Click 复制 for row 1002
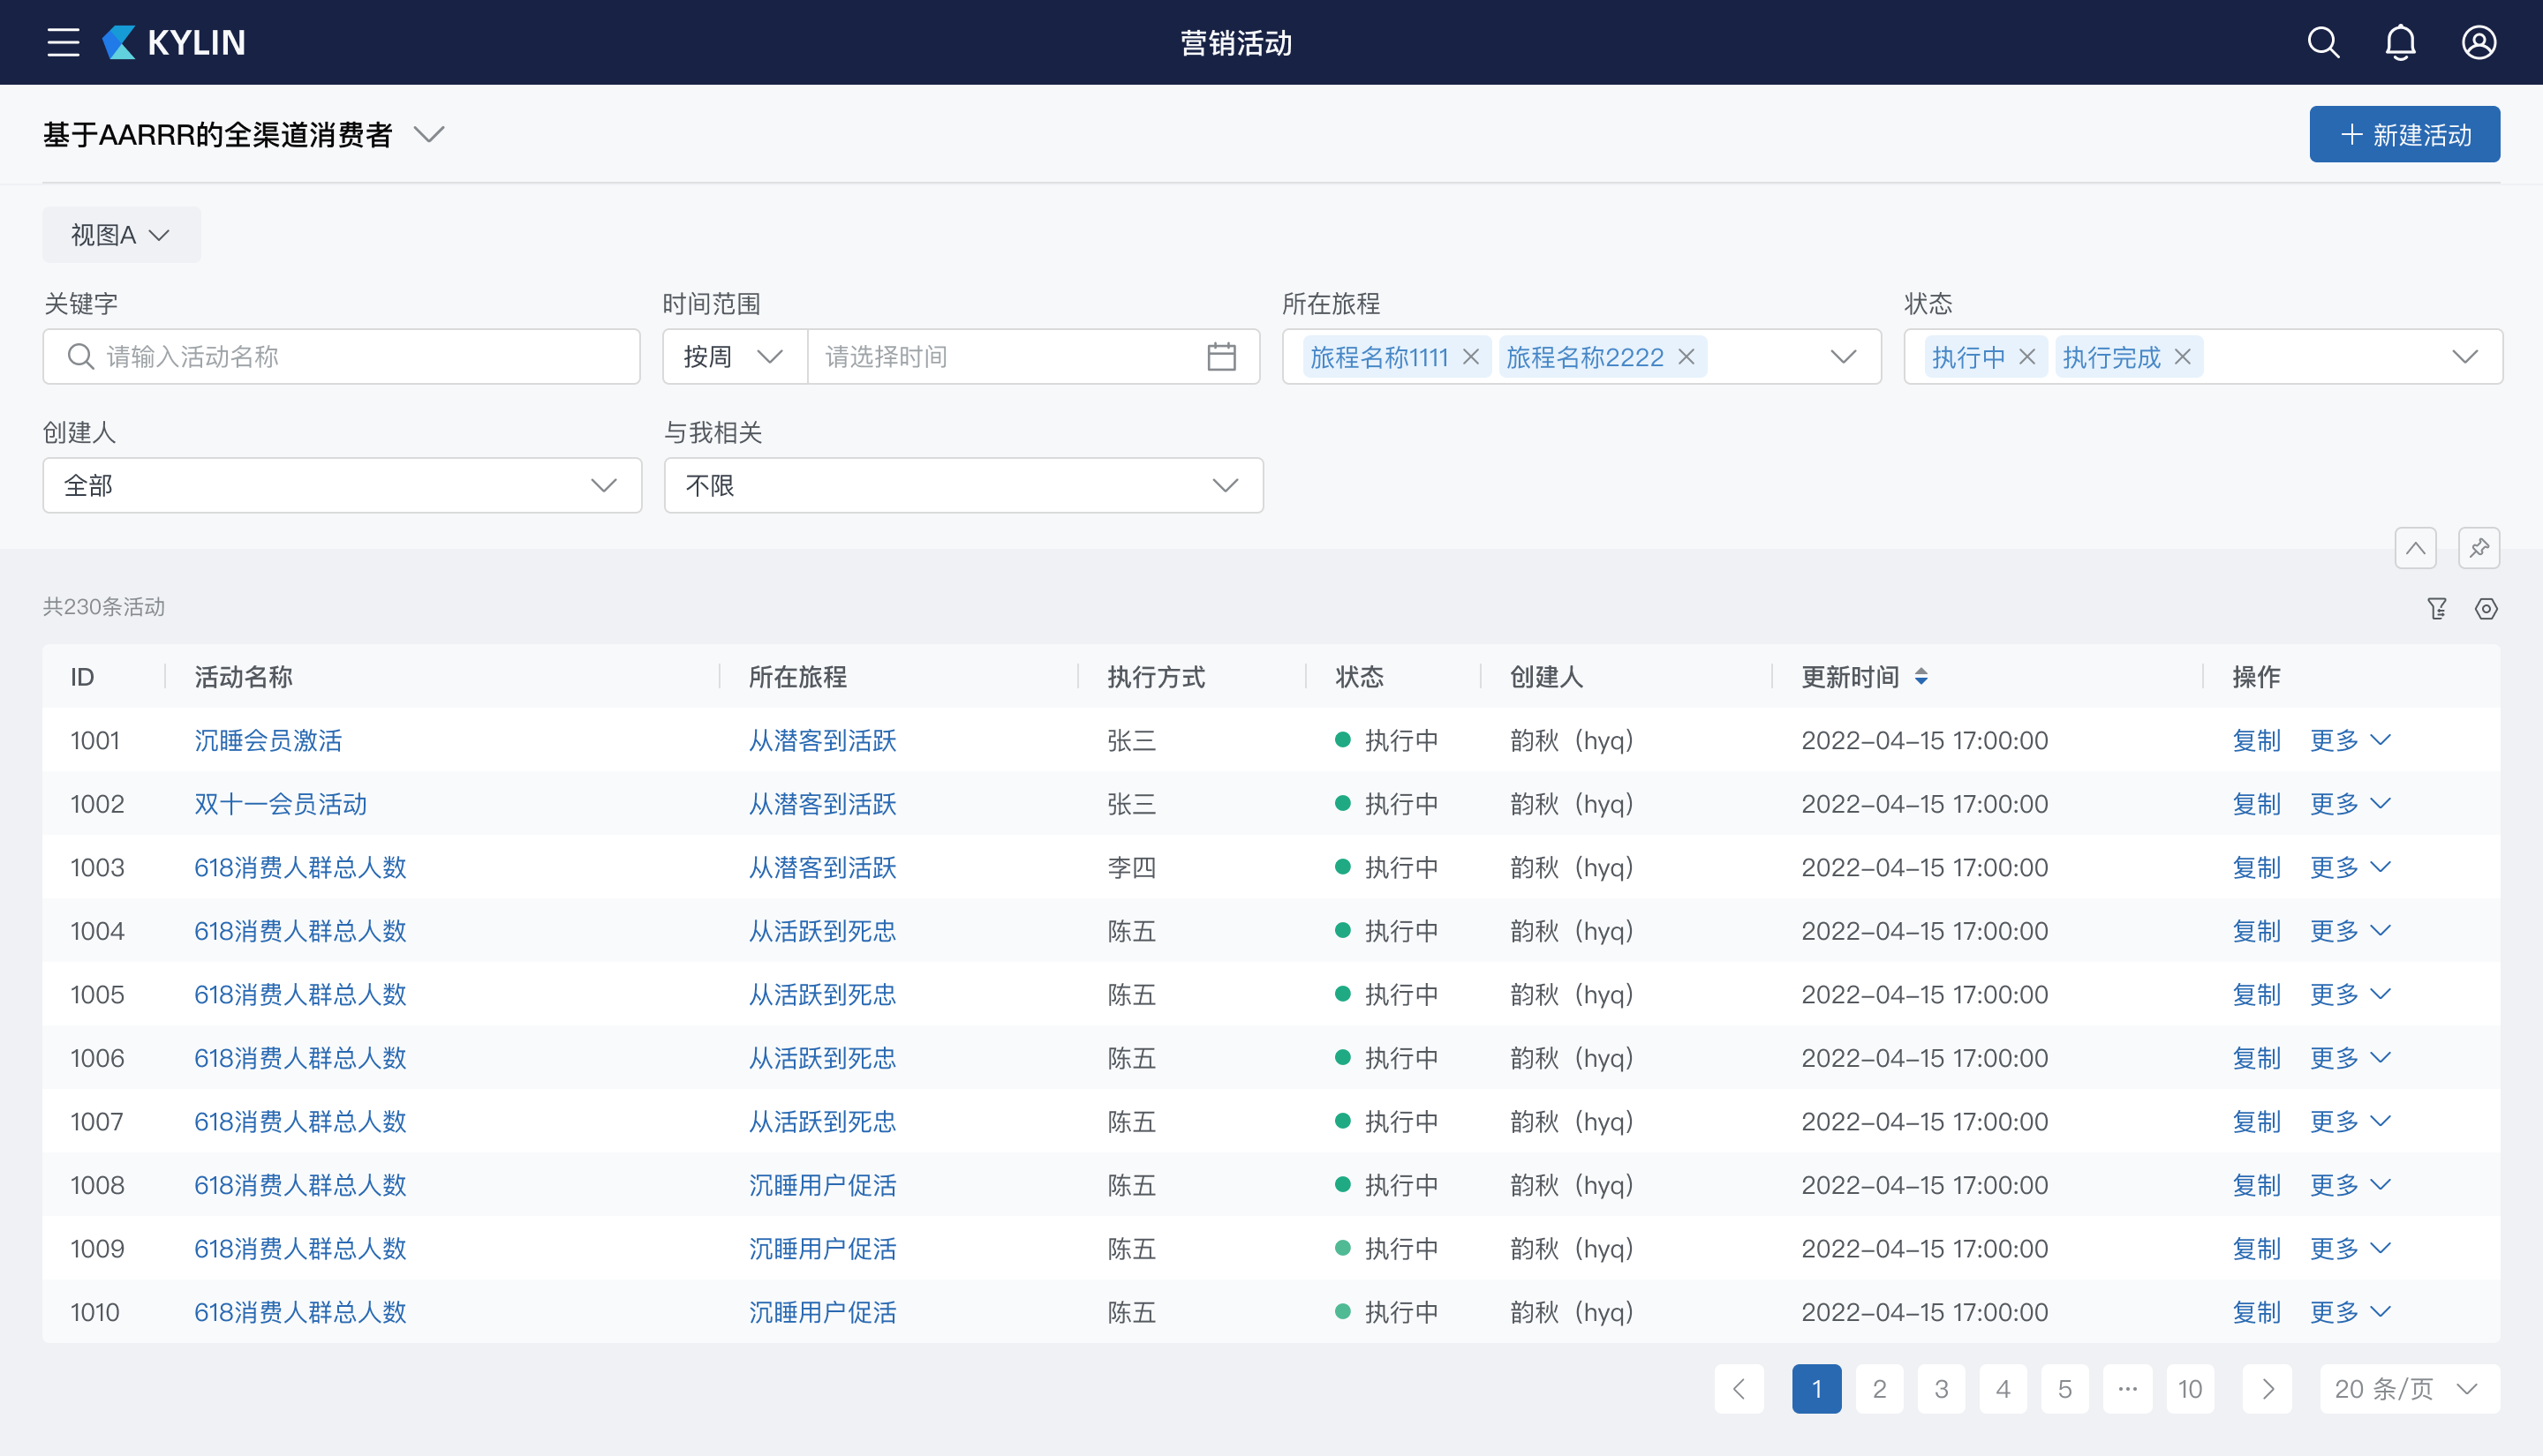Image resolution: width=2543 pixels, height=1456 pixels. 2256,804
